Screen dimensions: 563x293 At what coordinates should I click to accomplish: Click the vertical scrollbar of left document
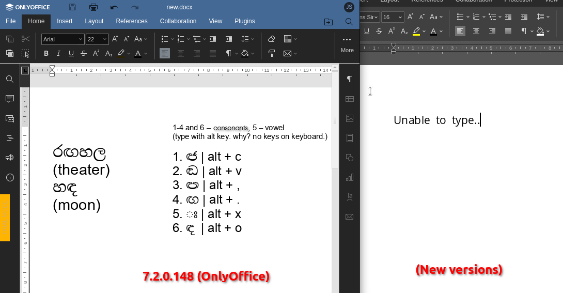335,119
